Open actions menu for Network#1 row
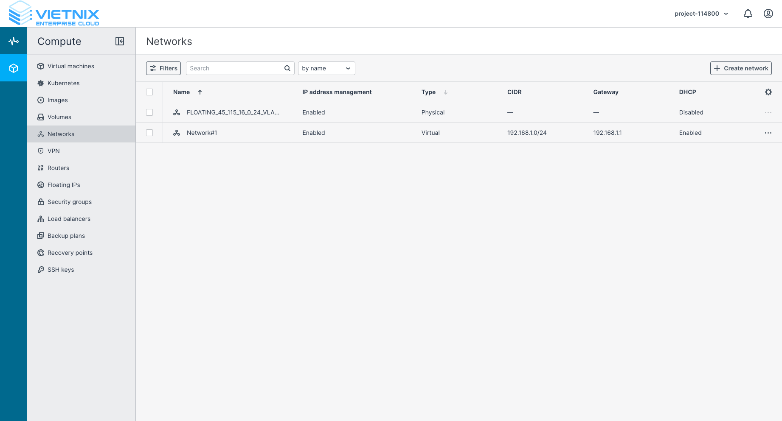The height and width of the screenshot is (421, 782). (x=768, y=133)
